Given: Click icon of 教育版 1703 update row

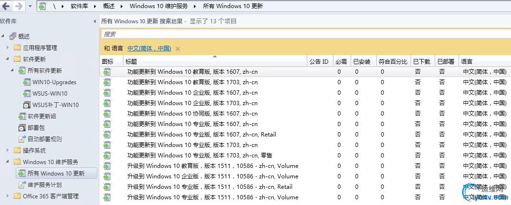Looking at the screenshot, I should pos(107,82).
